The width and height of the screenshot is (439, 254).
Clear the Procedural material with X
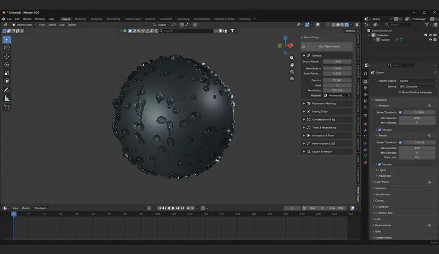tap(349, 96)
